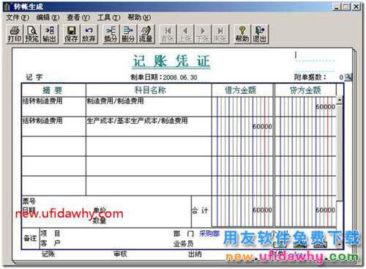Click the 记账 signature label

click(48, 254)
